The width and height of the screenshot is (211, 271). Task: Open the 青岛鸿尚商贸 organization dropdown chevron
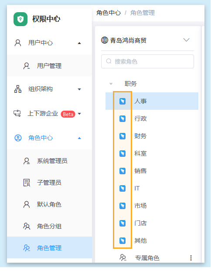tap(186, 40)
